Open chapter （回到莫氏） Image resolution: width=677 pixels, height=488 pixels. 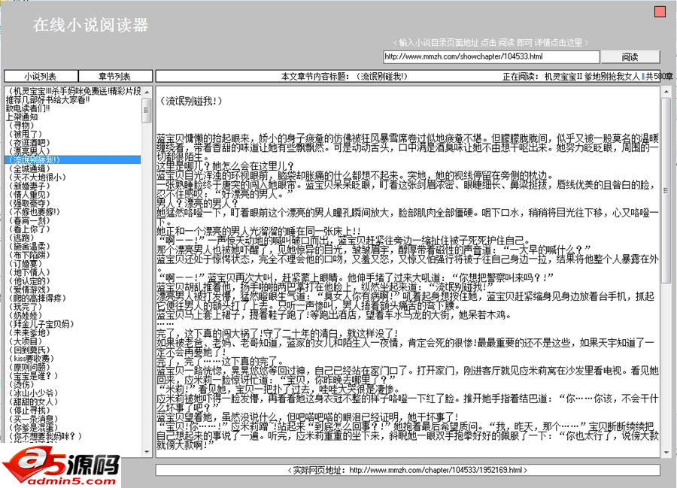pos(29,350)
